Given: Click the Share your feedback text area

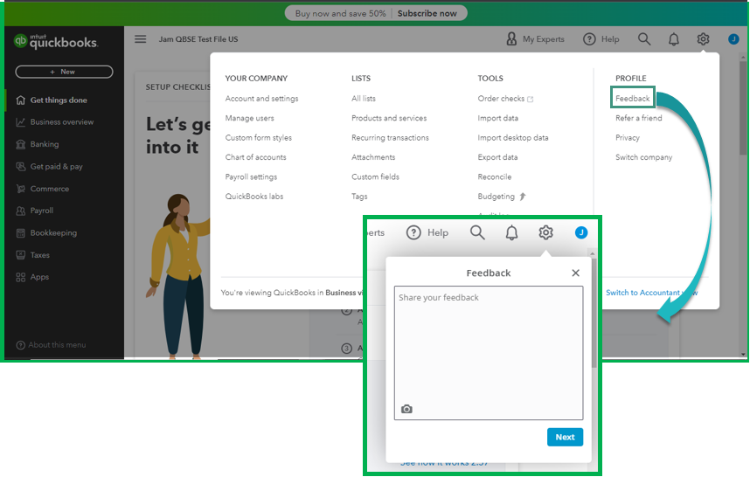Looking at the screenshot, I should click(x=489, y=353).
